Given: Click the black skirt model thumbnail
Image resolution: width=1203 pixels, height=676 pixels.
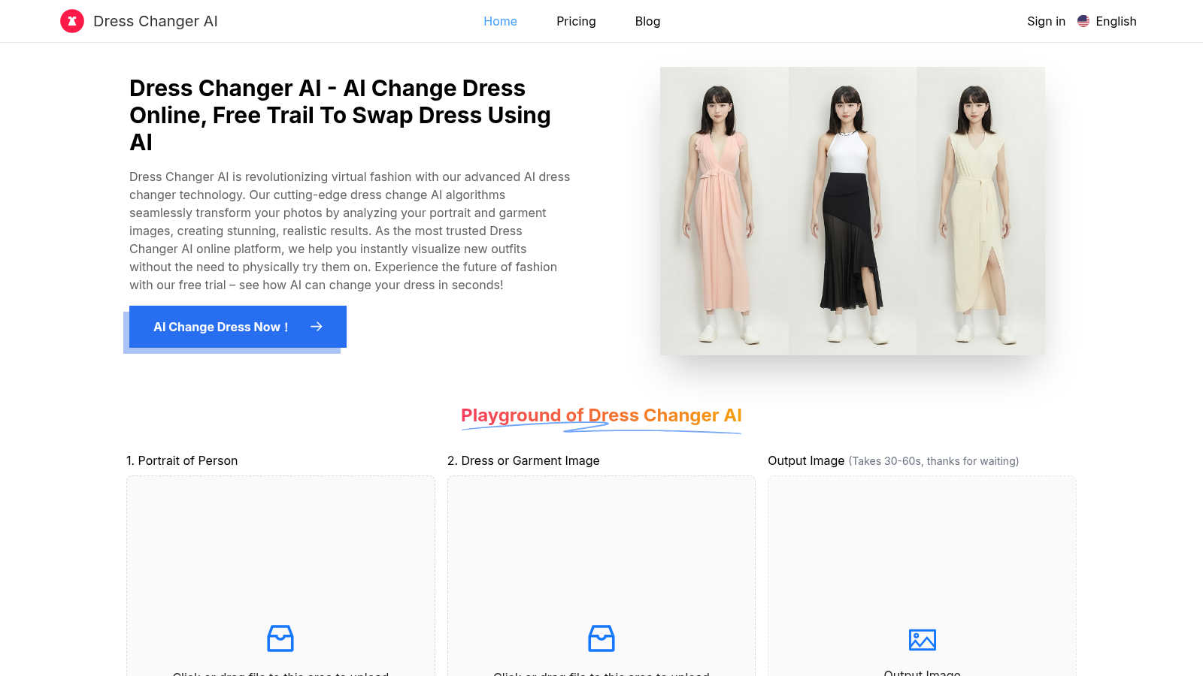Looking at the screenshot, I should [853, 211].
